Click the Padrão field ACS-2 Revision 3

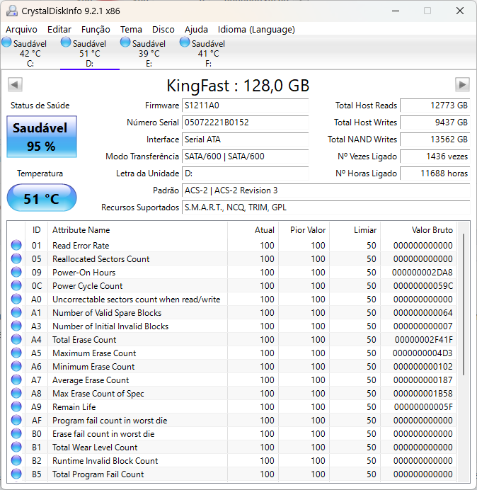[326, 190]
